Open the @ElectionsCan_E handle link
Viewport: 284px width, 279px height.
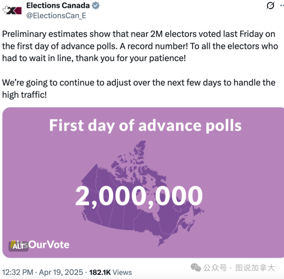pyautogui.click(x=56, y=16)
